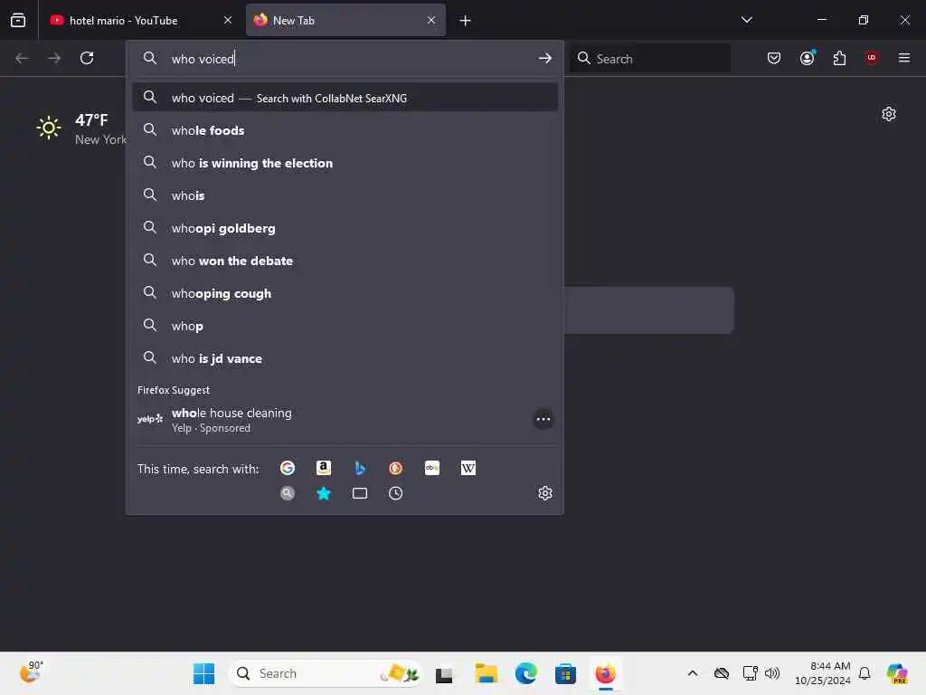Focus the toolbar Search box

650,59
